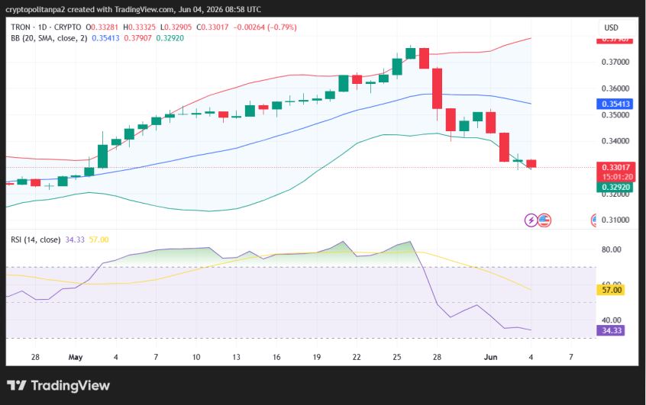Click the 25 date label on time axis
The image size is (646, 405).
coord(397,357)
